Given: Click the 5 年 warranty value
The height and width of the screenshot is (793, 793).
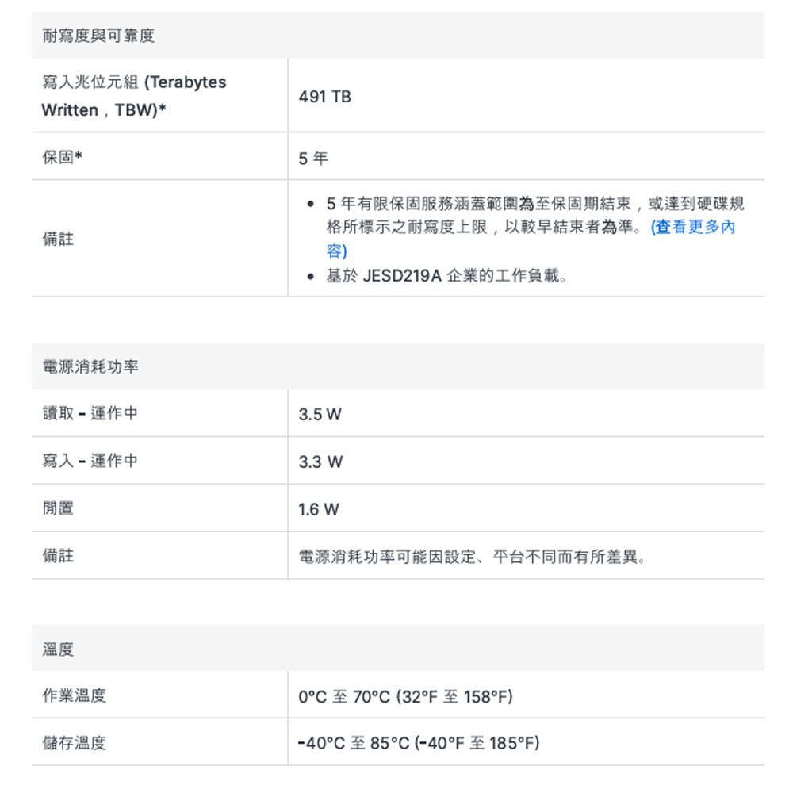Looking at the screenshot, I should (x=313, y=159).
